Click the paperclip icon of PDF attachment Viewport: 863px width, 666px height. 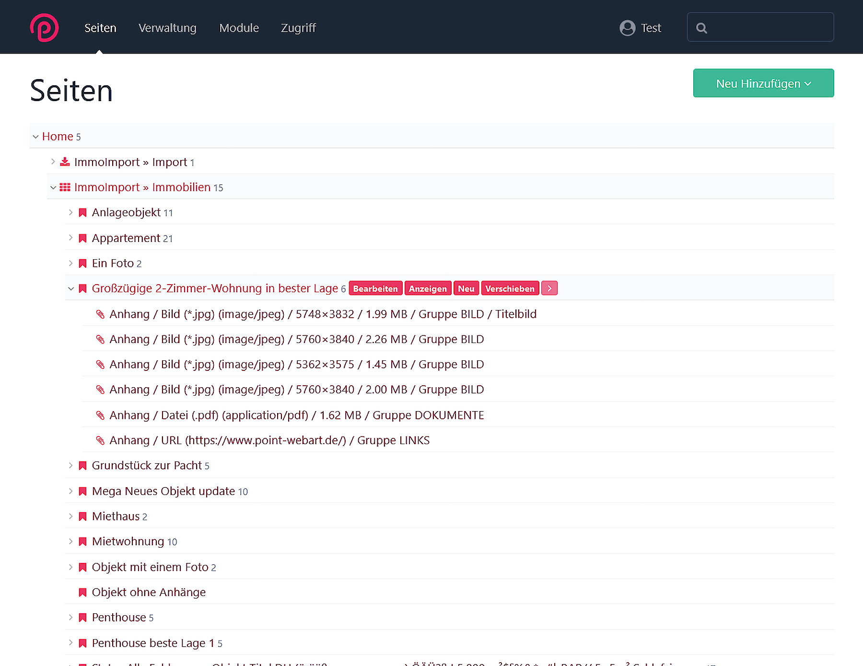coord(100,415)
